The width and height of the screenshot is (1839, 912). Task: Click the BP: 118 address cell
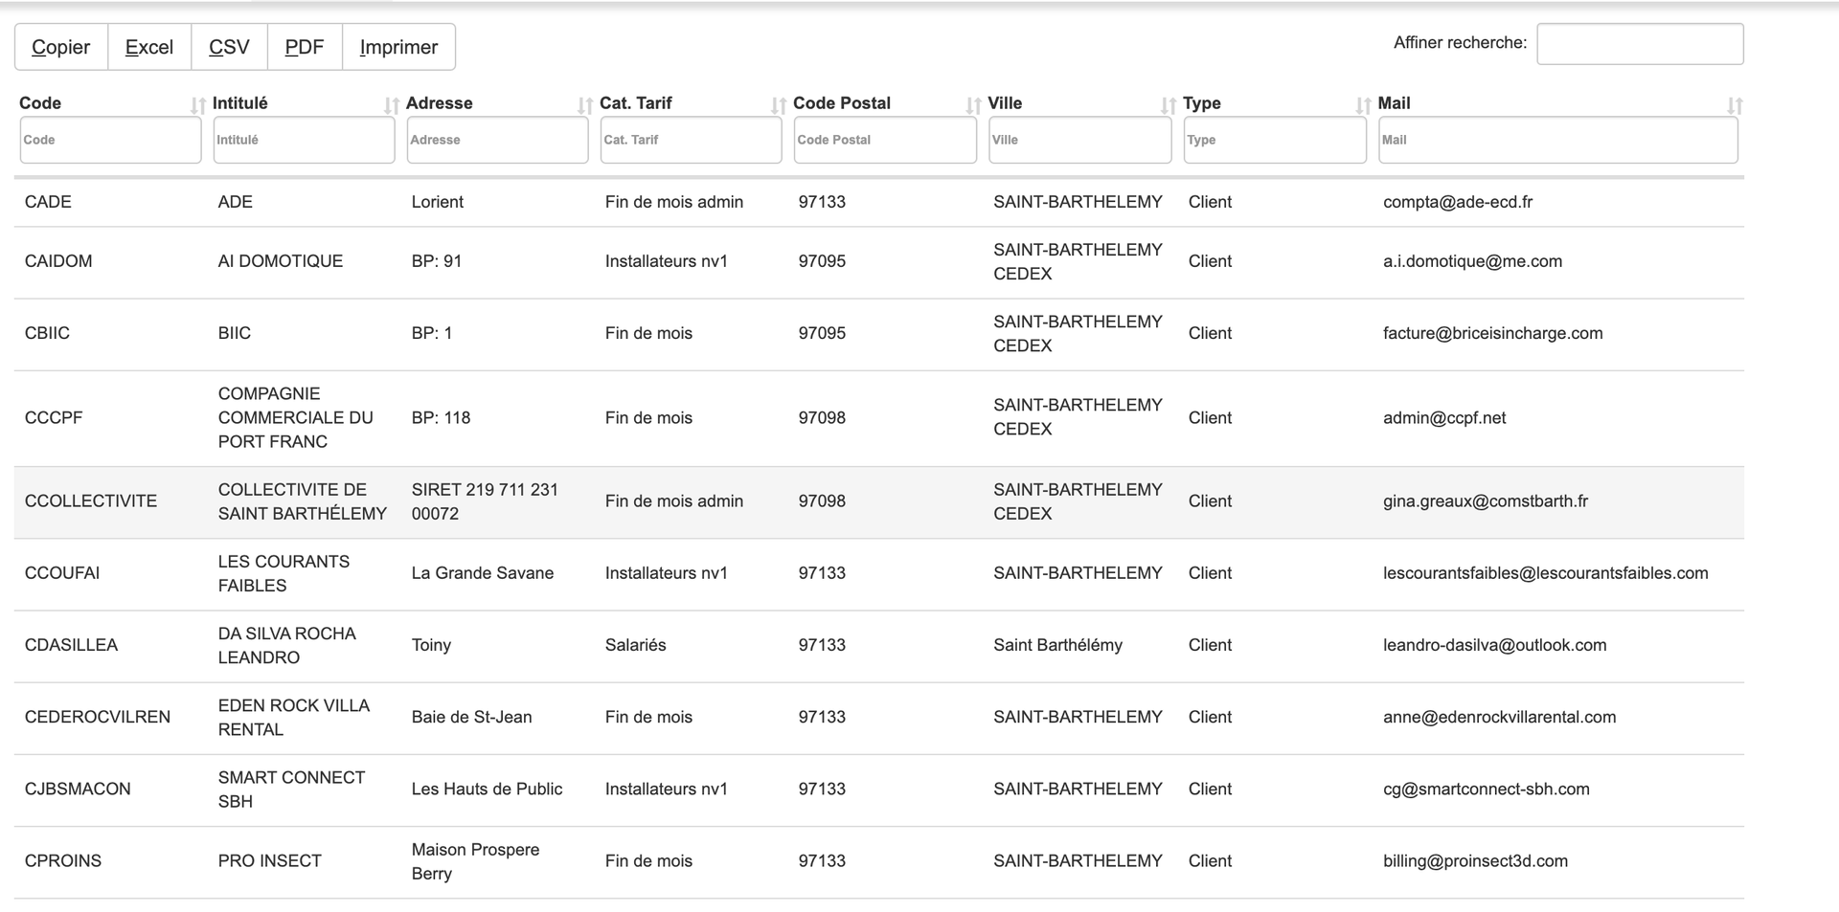[x=442, y=417]
